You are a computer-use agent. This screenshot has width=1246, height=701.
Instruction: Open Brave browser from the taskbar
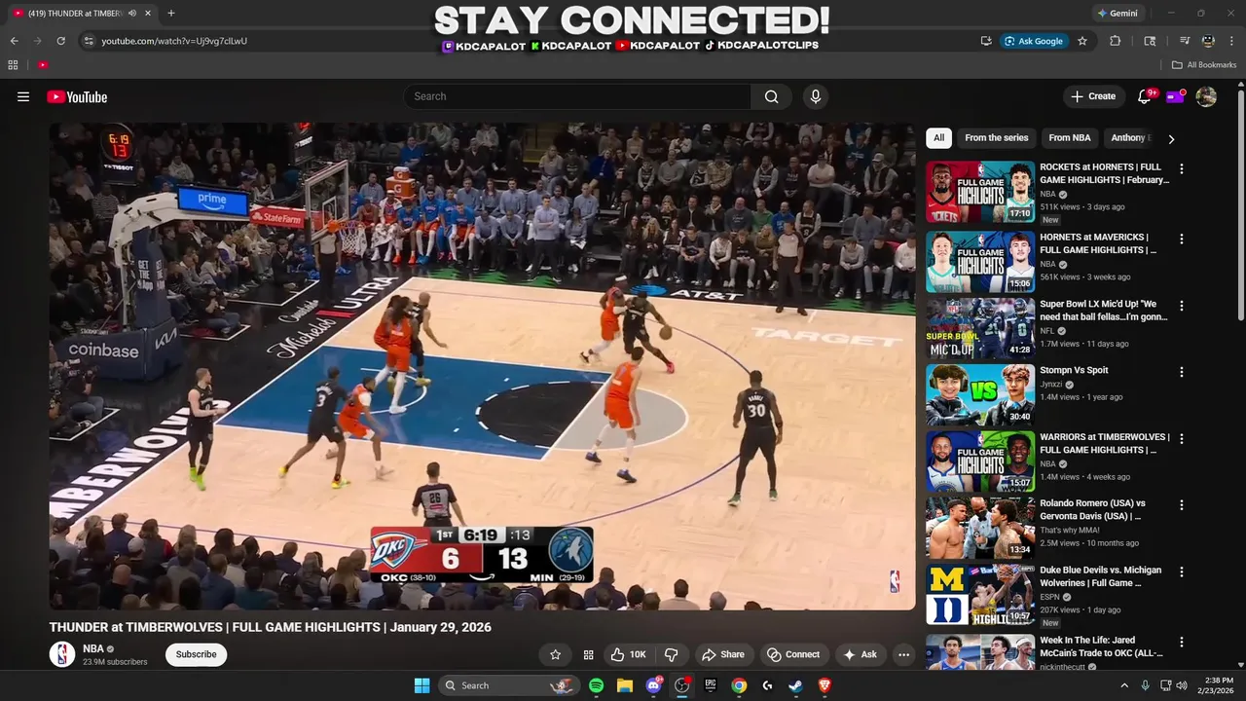tap(825, 685)
